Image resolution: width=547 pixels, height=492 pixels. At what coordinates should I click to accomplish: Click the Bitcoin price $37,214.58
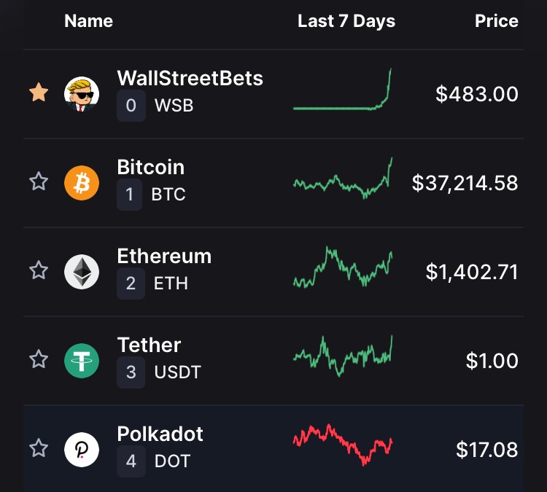pyautogui.click(x=465, y=183)
